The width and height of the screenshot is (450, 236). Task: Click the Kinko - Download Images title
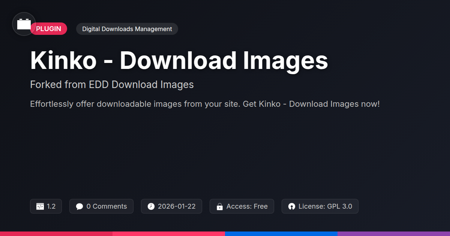[179, 60]
